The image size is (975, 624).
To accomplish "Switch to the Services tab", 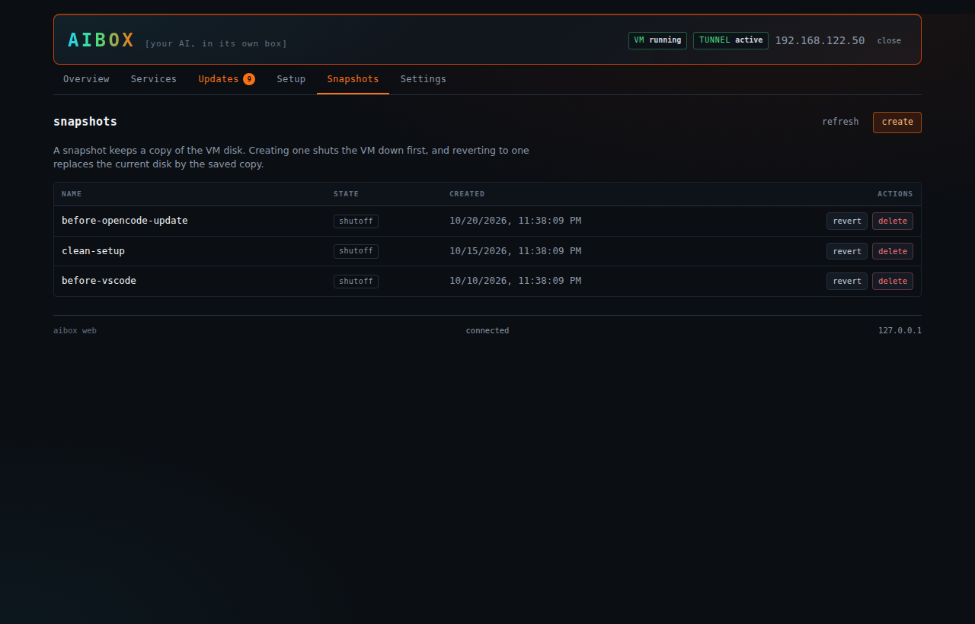I will (154, 79).
